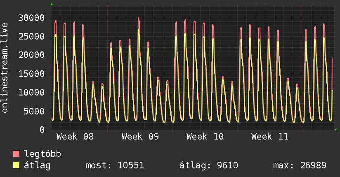
Task: Click the Week 11 axis label
Action: [270, 137]
